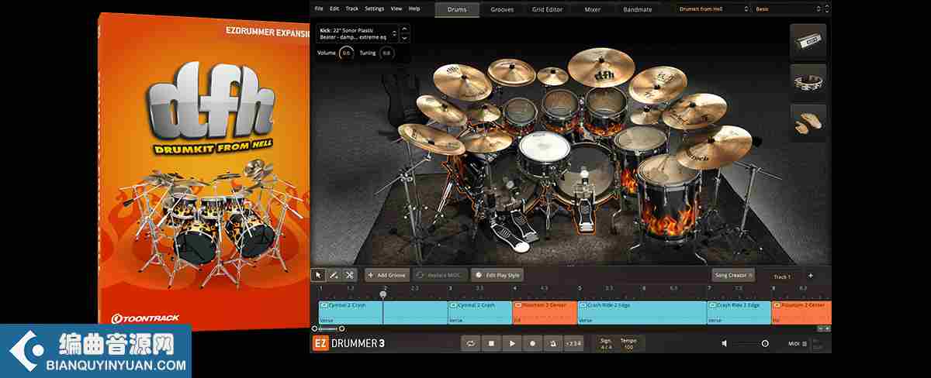Open the Help menu

[x=414, y=9]
